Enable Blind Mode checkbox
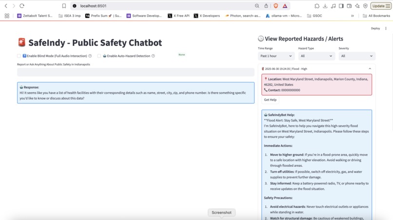The width and height of the screenshot is (393, 220). [19, 56]
